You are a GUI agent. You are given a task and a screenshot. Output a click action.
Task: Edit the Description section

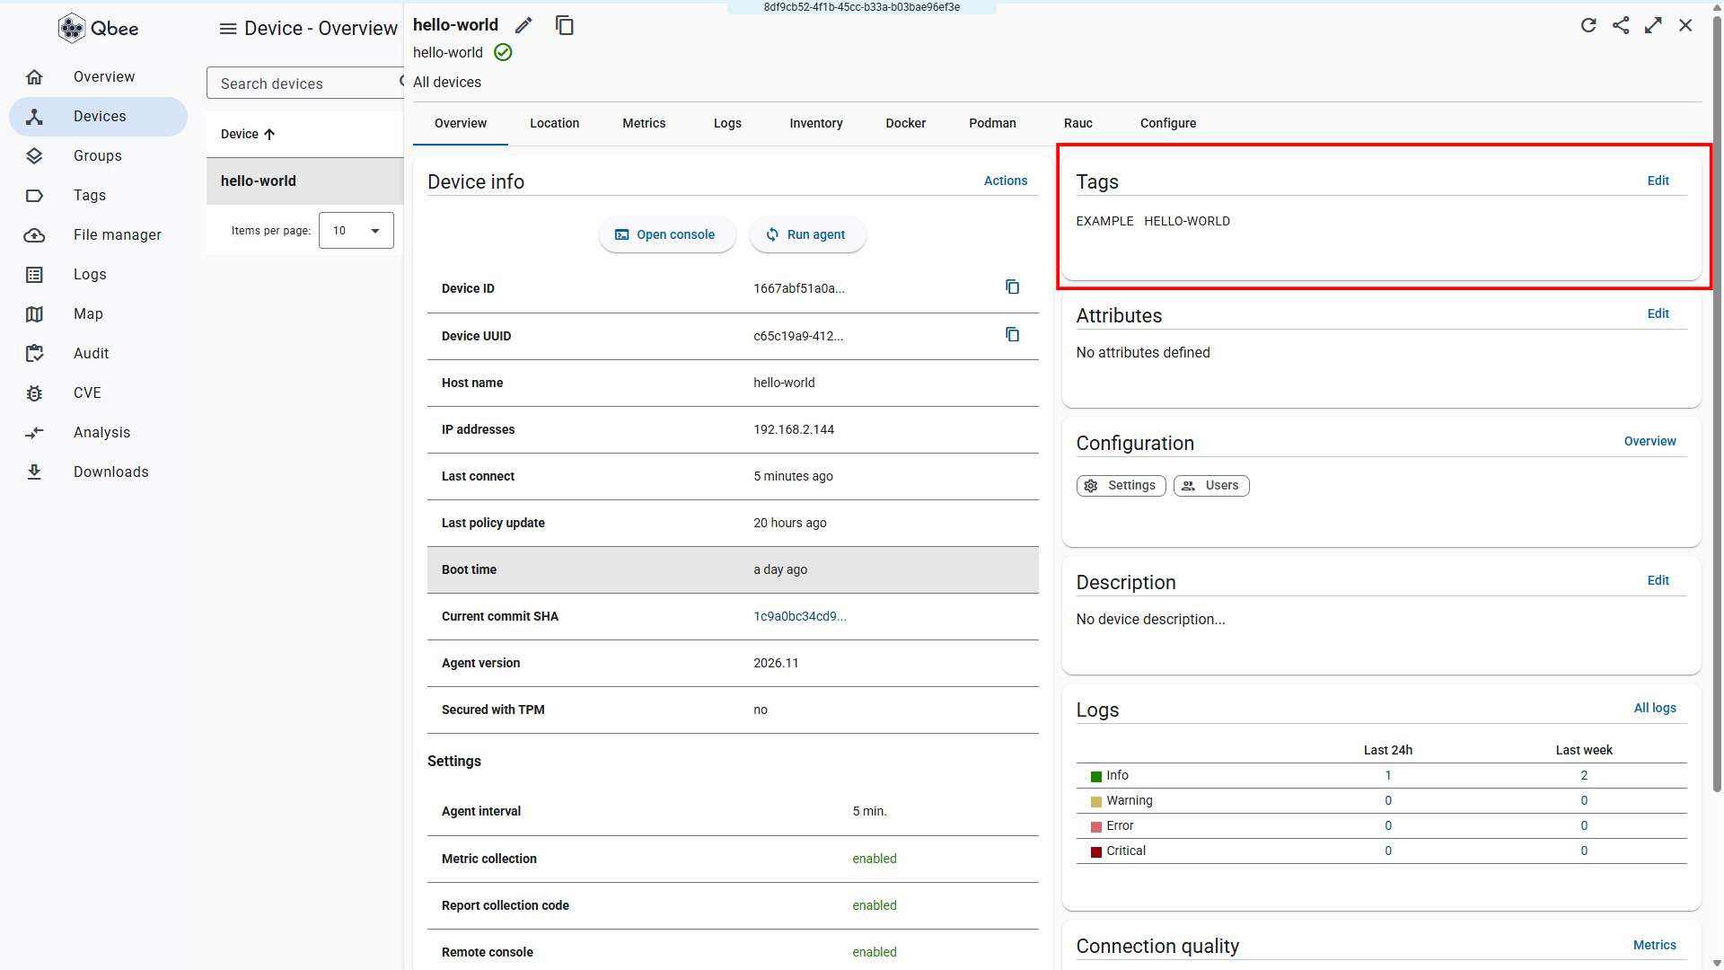(1658, 580)
